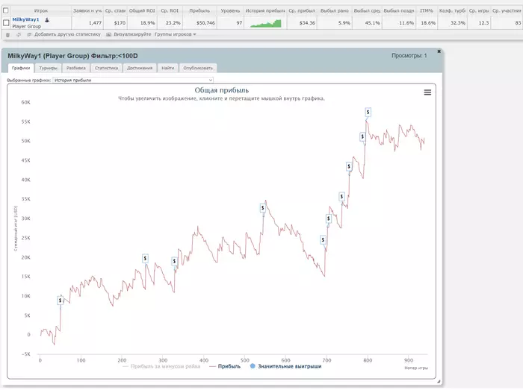Check the MilkyWay1 row checkbox
This screenshot has width=523, height=390.
[6, 22]
